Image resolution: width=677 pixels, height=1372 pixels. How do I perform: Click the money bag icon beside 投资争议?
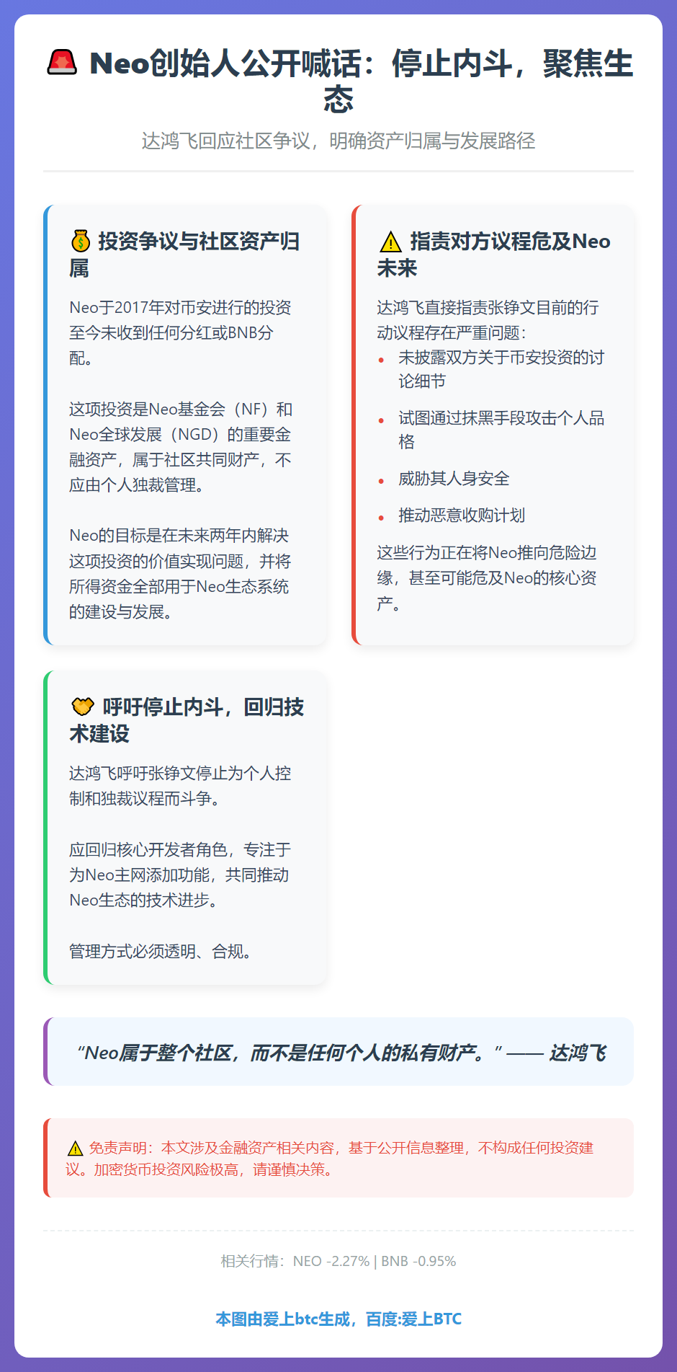tap(80, 241)
